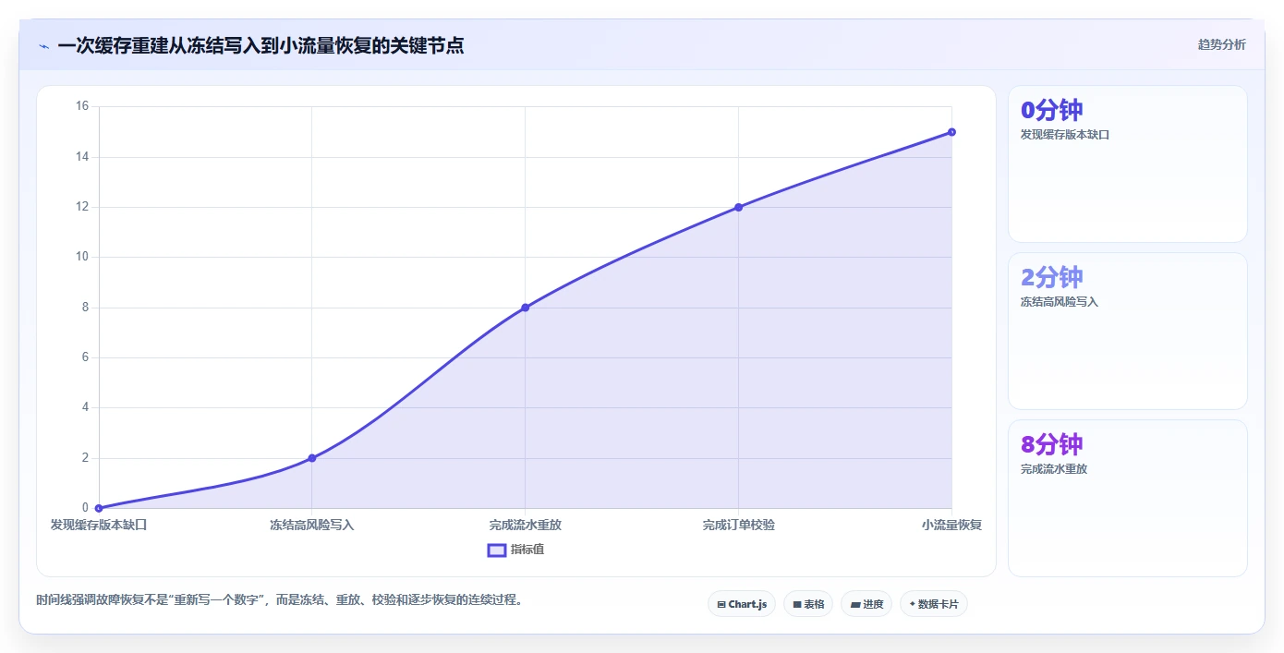Image resolution: width=1284 pixels, height=653 pixels.
Task: Click y-axis value 4
Action: (85, 407)
